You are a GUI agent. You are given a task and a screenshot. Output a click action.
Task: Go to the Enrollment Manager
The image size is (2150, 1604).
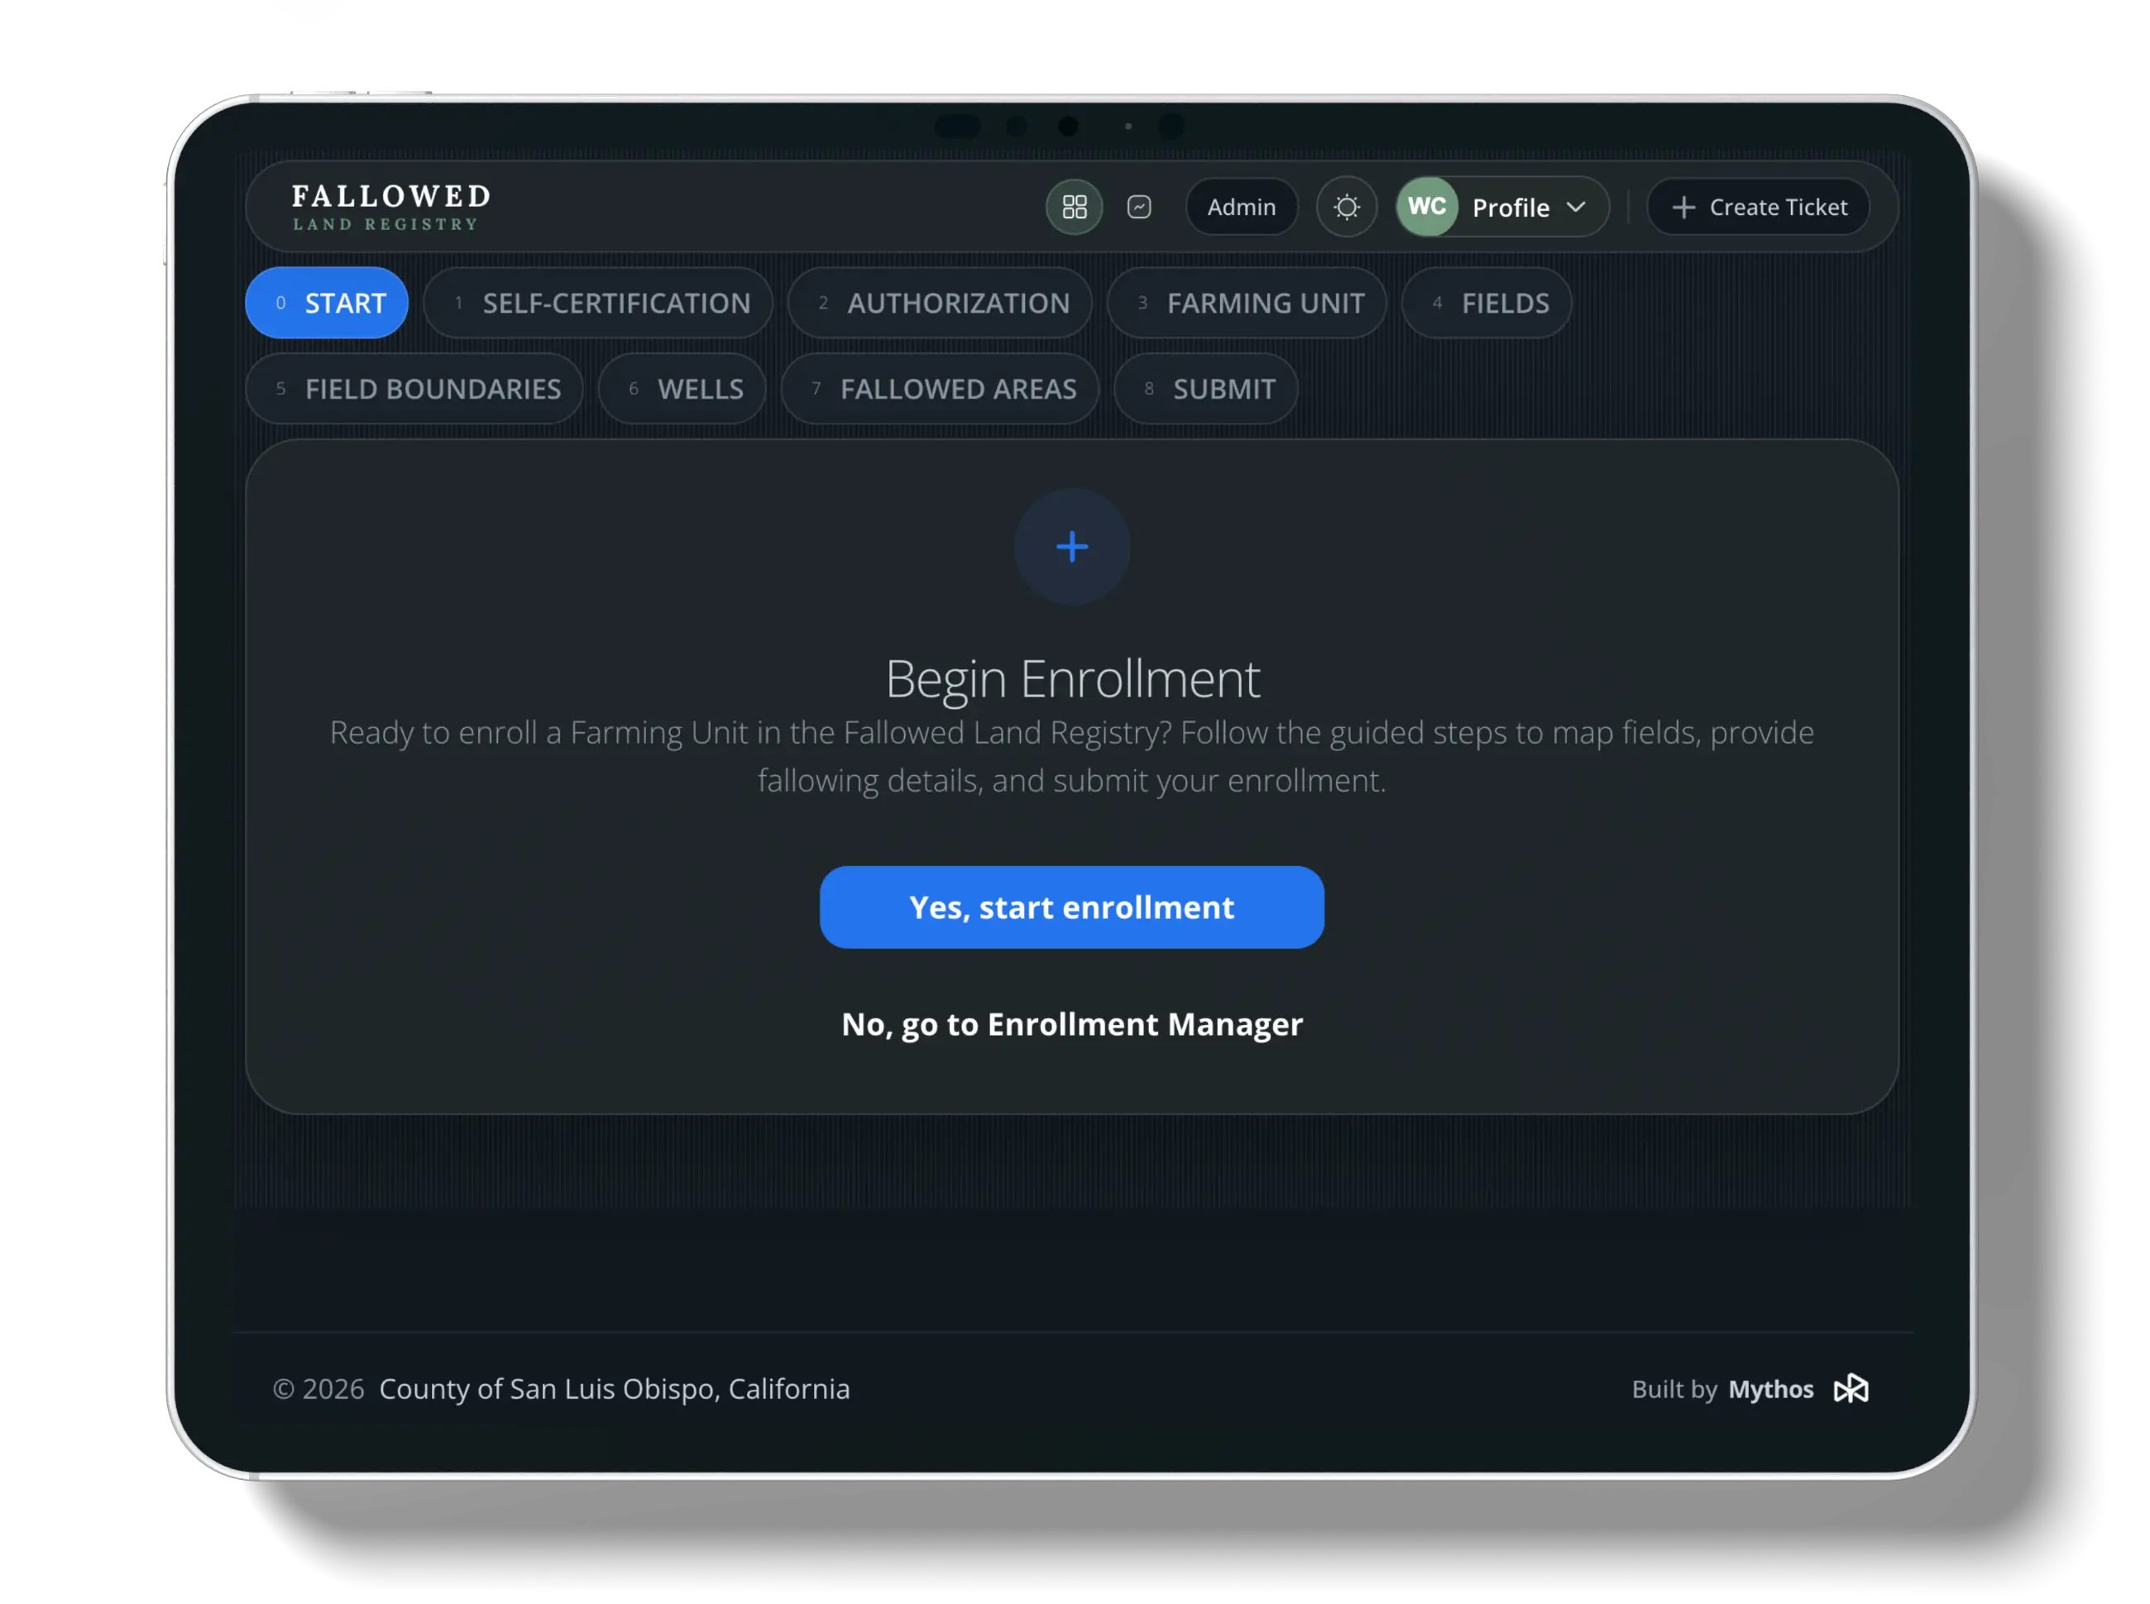click(1071, 1024)
